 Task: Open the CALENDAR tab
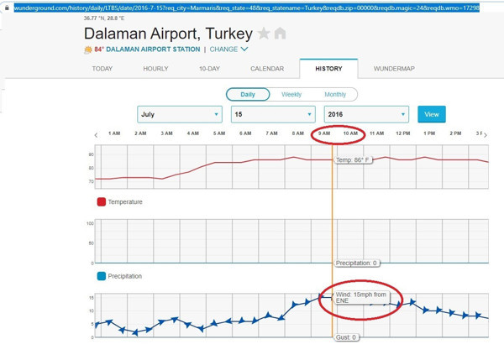tap(267, 69)
